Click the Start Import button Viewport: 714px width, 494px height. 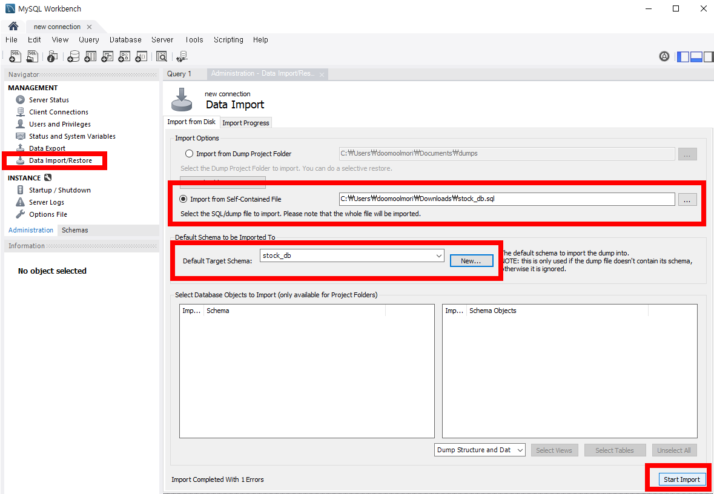681,479
